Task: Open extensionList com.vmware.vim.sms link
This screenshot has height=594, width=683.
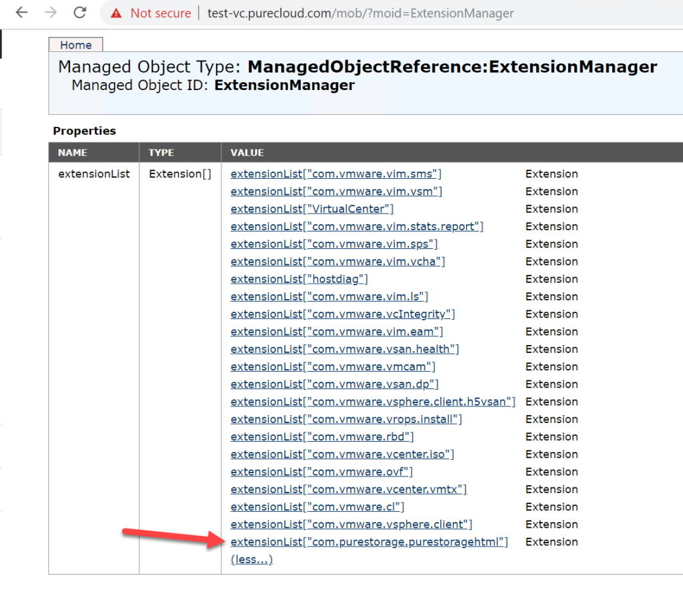Action: pos(336,174)
